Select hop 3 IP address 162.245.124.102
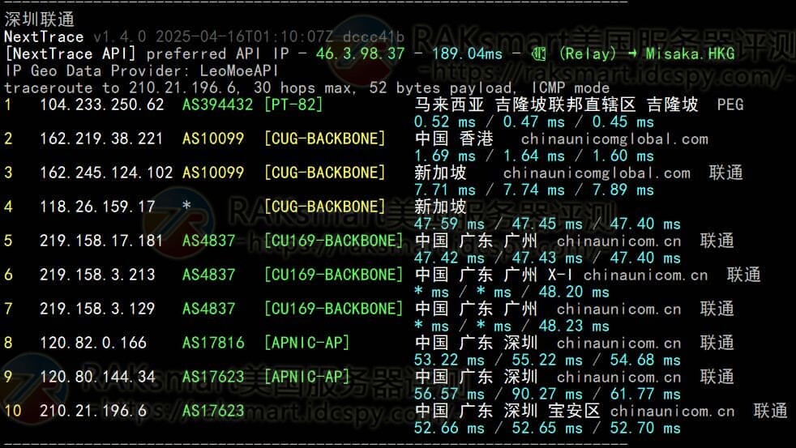 tap(106, 173)
